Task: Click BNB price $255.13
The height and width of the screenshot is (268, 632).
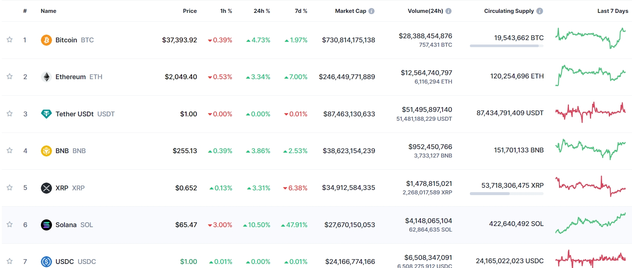Action: pos(185,151)
